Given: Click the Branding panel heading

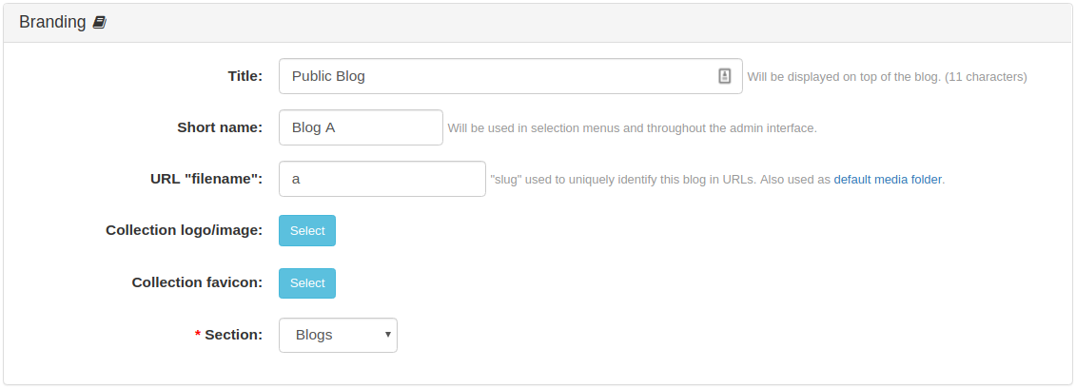Looking at the screenshot, I should coord(52,22).
